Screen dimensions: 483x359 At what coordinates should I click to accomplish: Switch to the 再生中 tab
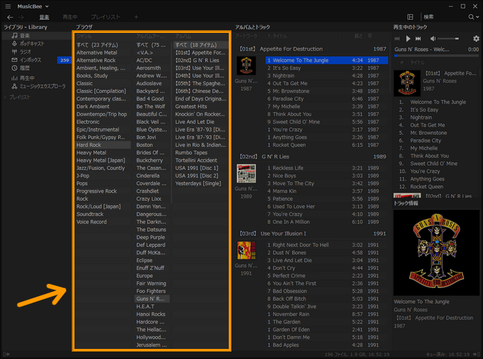pos(70,17)
